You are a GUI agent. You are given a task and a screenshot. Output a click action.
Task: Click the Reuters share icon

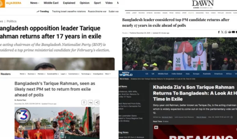(x=97, y=102)
